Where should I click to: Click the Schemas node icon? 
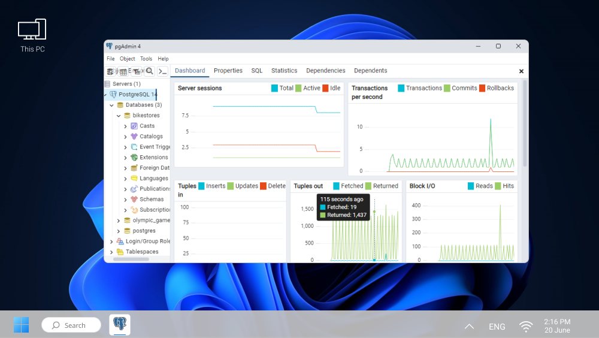coord(134,199)
